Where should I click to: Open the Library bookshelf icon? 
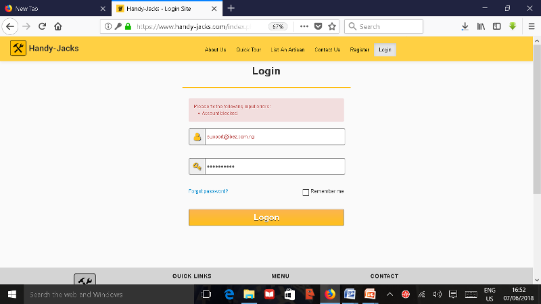pos(481,26)
